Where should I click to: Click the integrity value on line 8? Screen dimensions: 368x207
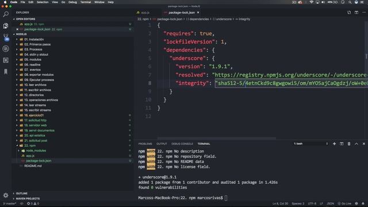[292, 83]
